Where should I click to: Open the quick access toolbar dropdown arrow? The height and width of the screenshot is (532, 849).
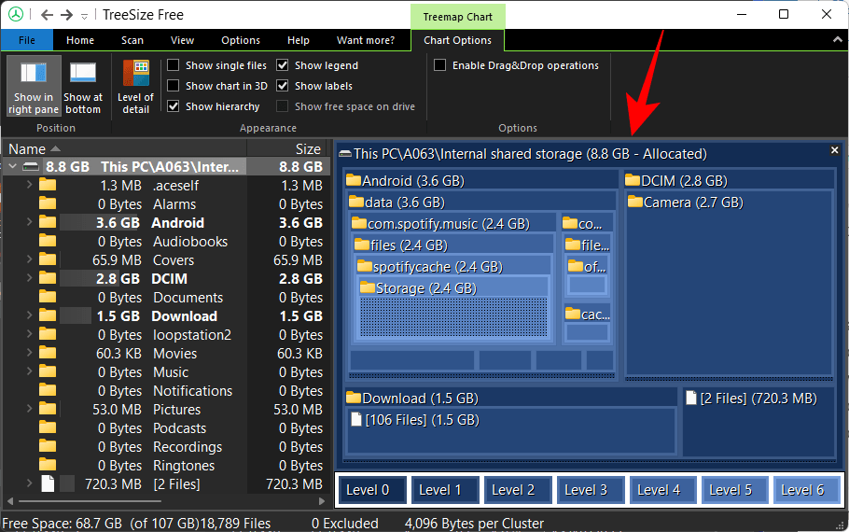click(x=84, y=16)
